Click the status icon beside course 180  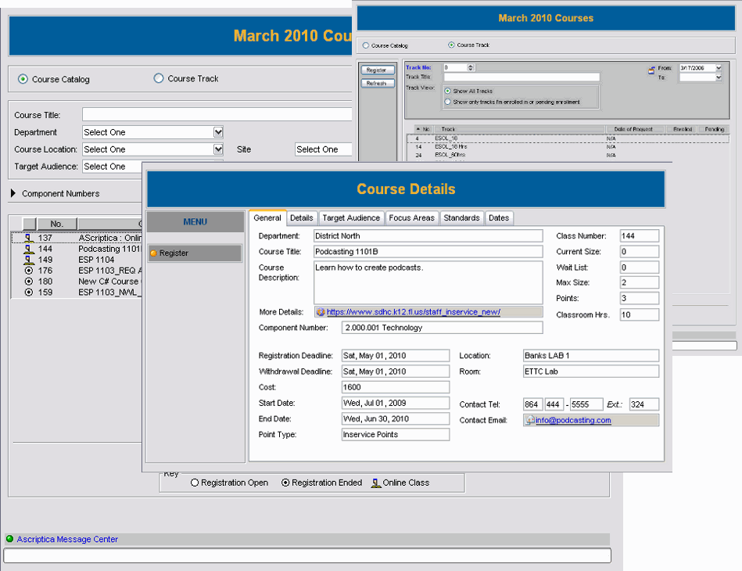[x=29, y=282]
